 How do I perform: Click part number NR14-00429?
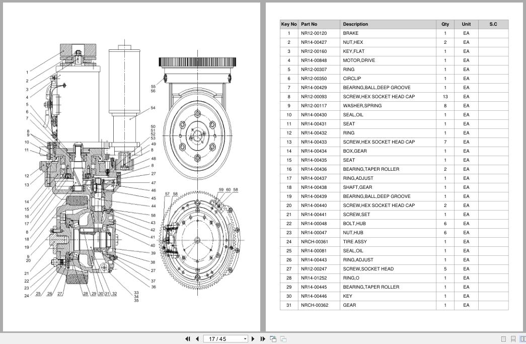tap(314, 88)
